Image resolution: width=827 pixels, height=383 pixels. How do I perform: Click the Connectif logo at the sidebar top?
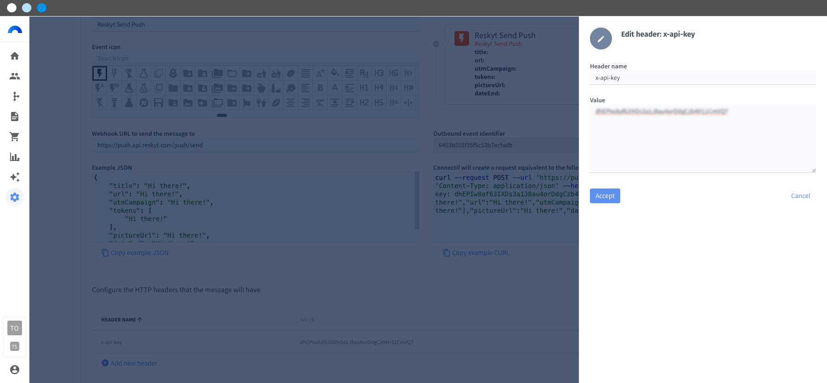pyautogui.click(x=15, y=30)
